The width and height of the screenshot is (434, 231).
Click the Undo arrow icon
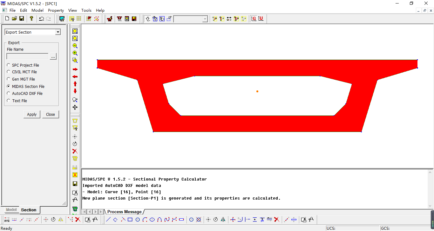point(41,19)
